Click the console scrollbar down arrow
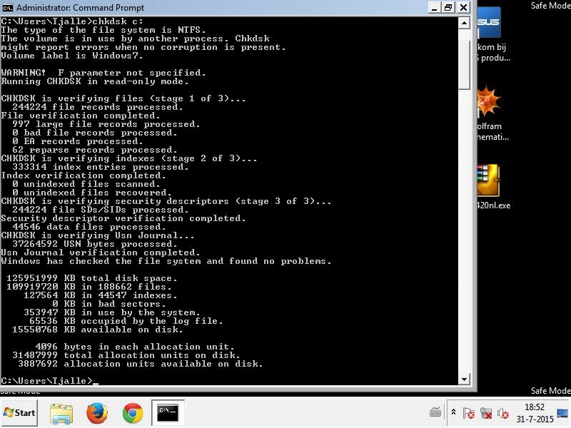This screenshot has width=571, height=428. [x=464, y=379]
